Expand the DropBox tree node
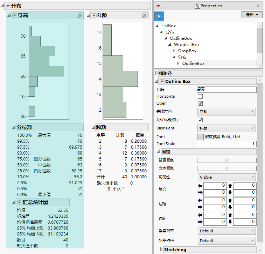265x254 pixels. [x=174, y=51]
